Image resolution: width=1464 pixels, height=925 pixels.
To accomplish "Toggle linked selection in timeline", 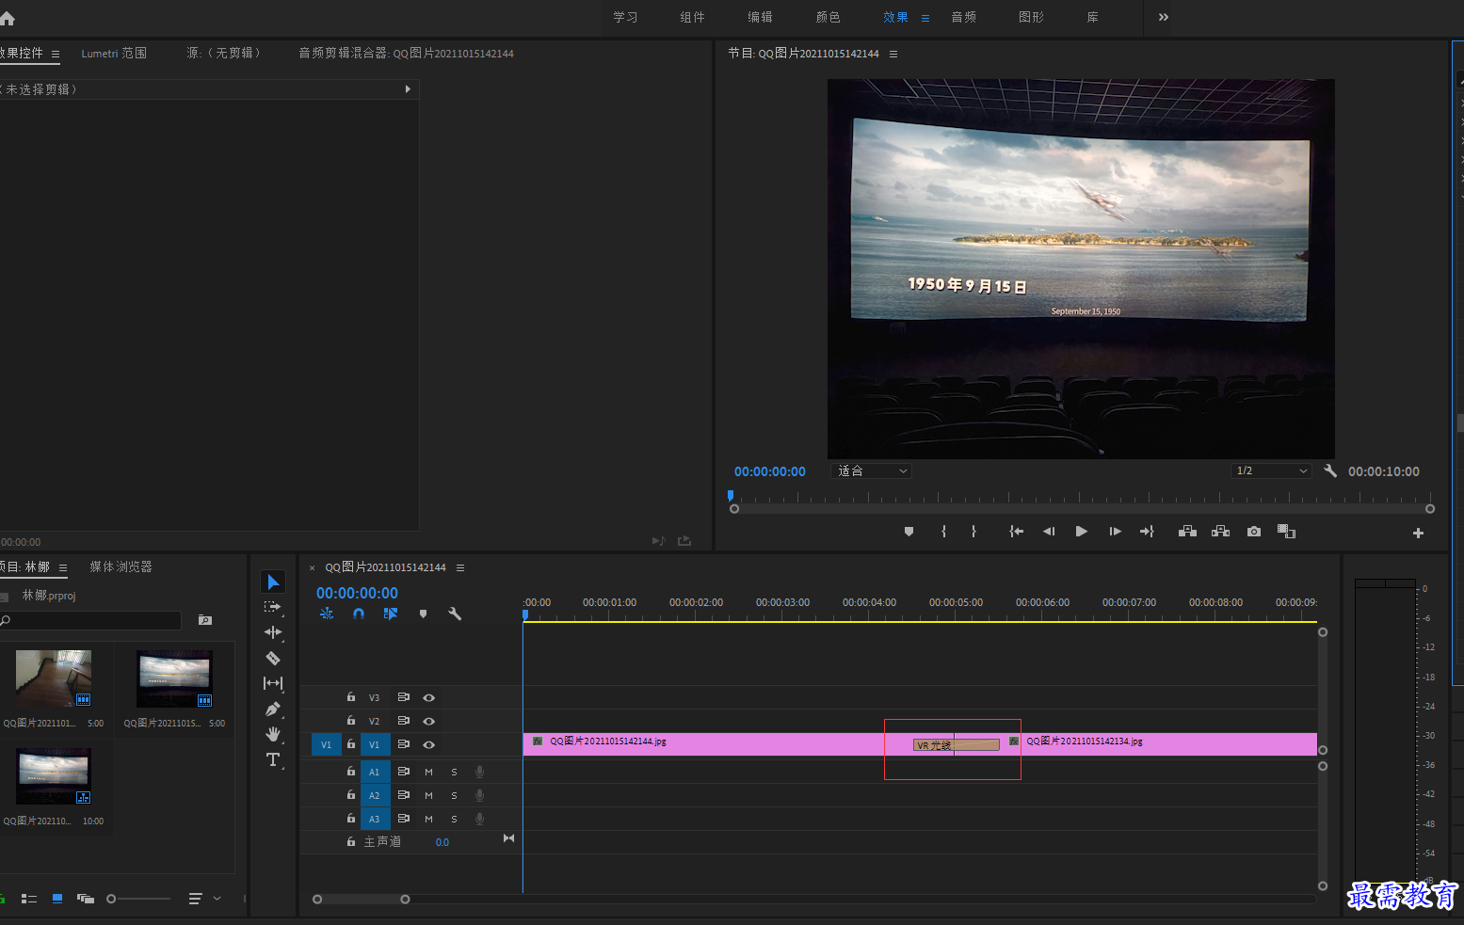I will tap(391, 614).
